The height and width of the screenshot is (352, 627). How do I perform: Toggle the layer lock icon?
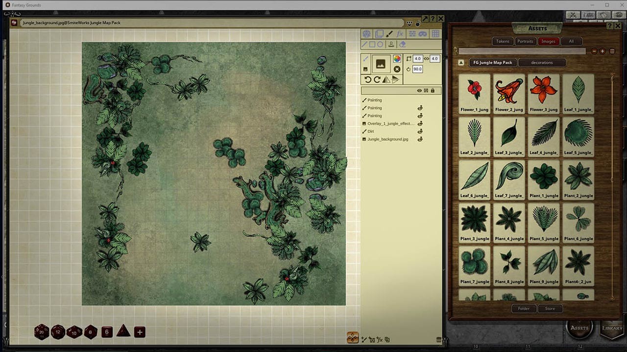coord(433,91)
